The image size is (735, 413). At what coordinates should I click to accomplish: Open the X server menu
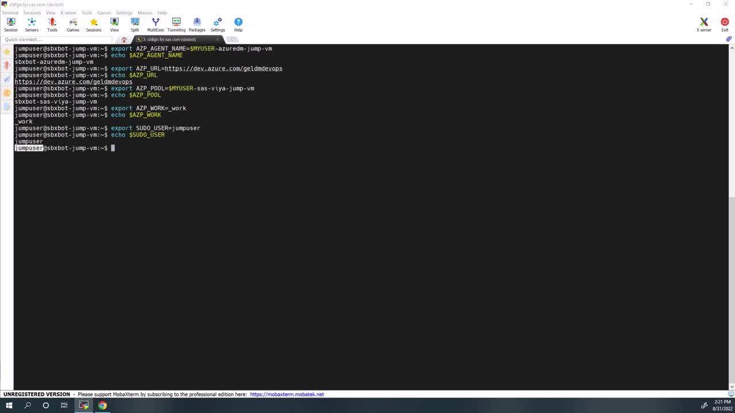[x=68, y=13]
